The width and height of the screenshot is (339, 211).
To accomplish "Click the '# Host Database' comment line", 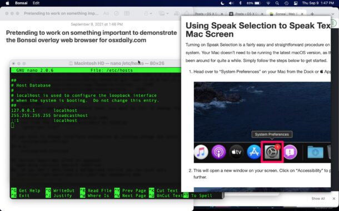I will 31,85.
